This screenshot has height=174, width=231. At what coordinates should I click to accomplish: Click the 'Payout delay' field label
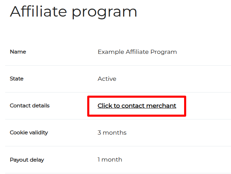coord(27,160)
